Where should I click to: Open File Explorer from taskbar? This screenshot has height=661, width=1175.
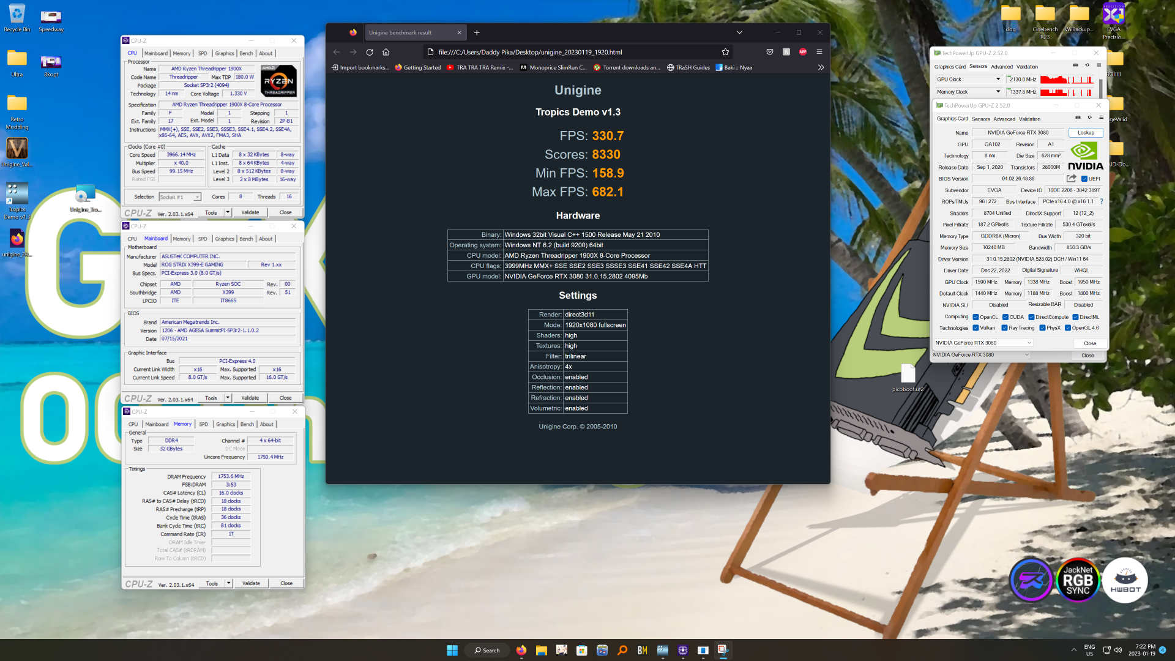point(542,650)
